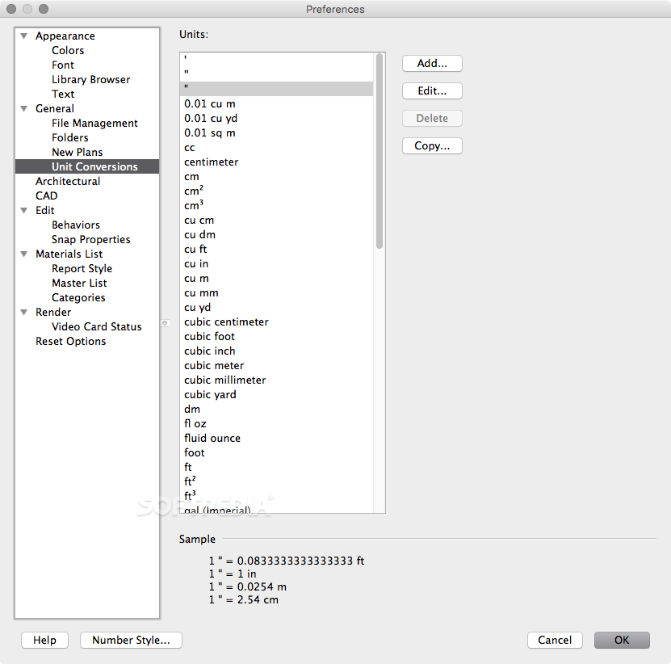Select New Plans in the tree
The width and height of the screenshot is (671, 664).
tap(77, 153)
